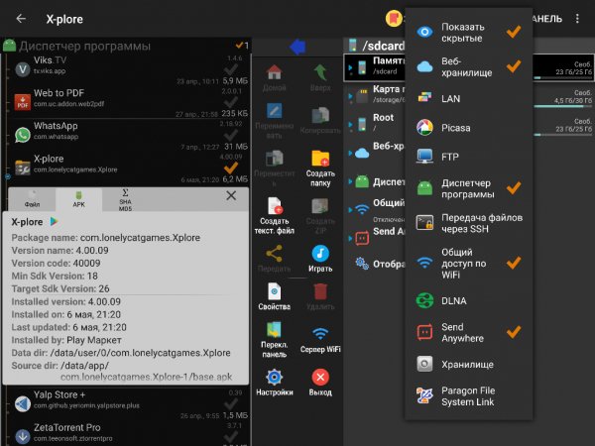
Task: Tap WhatsApp app icon in list
Action: pyautogui.click(x=23, y=135)
